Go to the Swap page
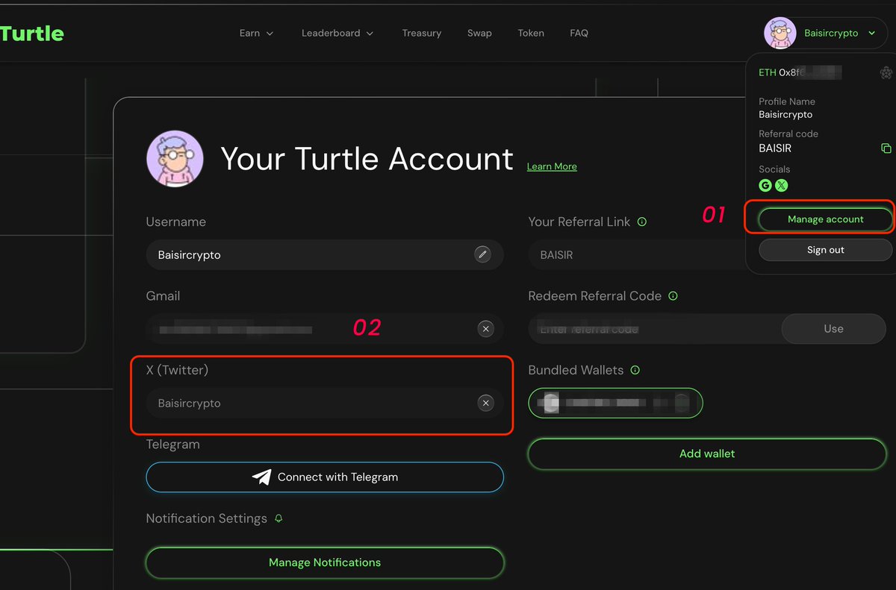The height and width of the screenshot is (590, 896). click(x=479, y=33)
